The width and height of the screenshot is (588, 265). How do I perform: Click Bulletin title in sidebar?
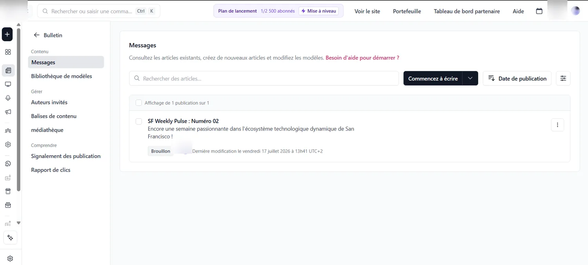point(53,35)
